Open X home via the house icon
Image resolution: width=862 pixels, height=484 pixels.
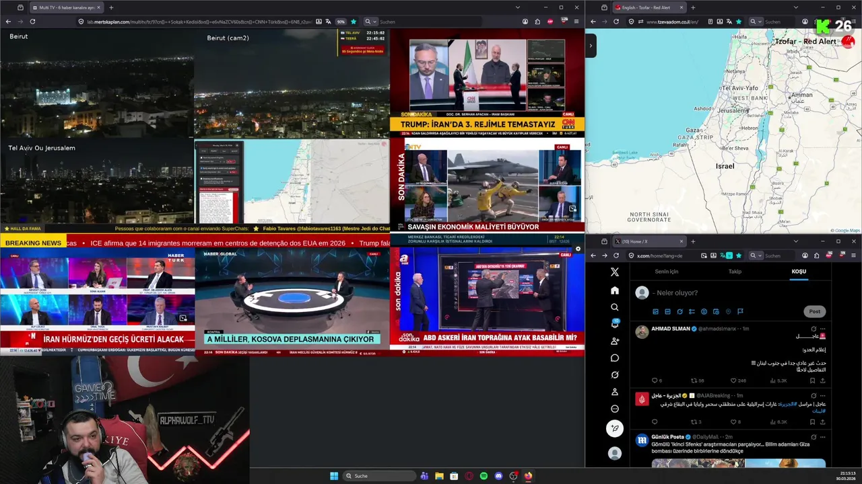coord(614,290)
